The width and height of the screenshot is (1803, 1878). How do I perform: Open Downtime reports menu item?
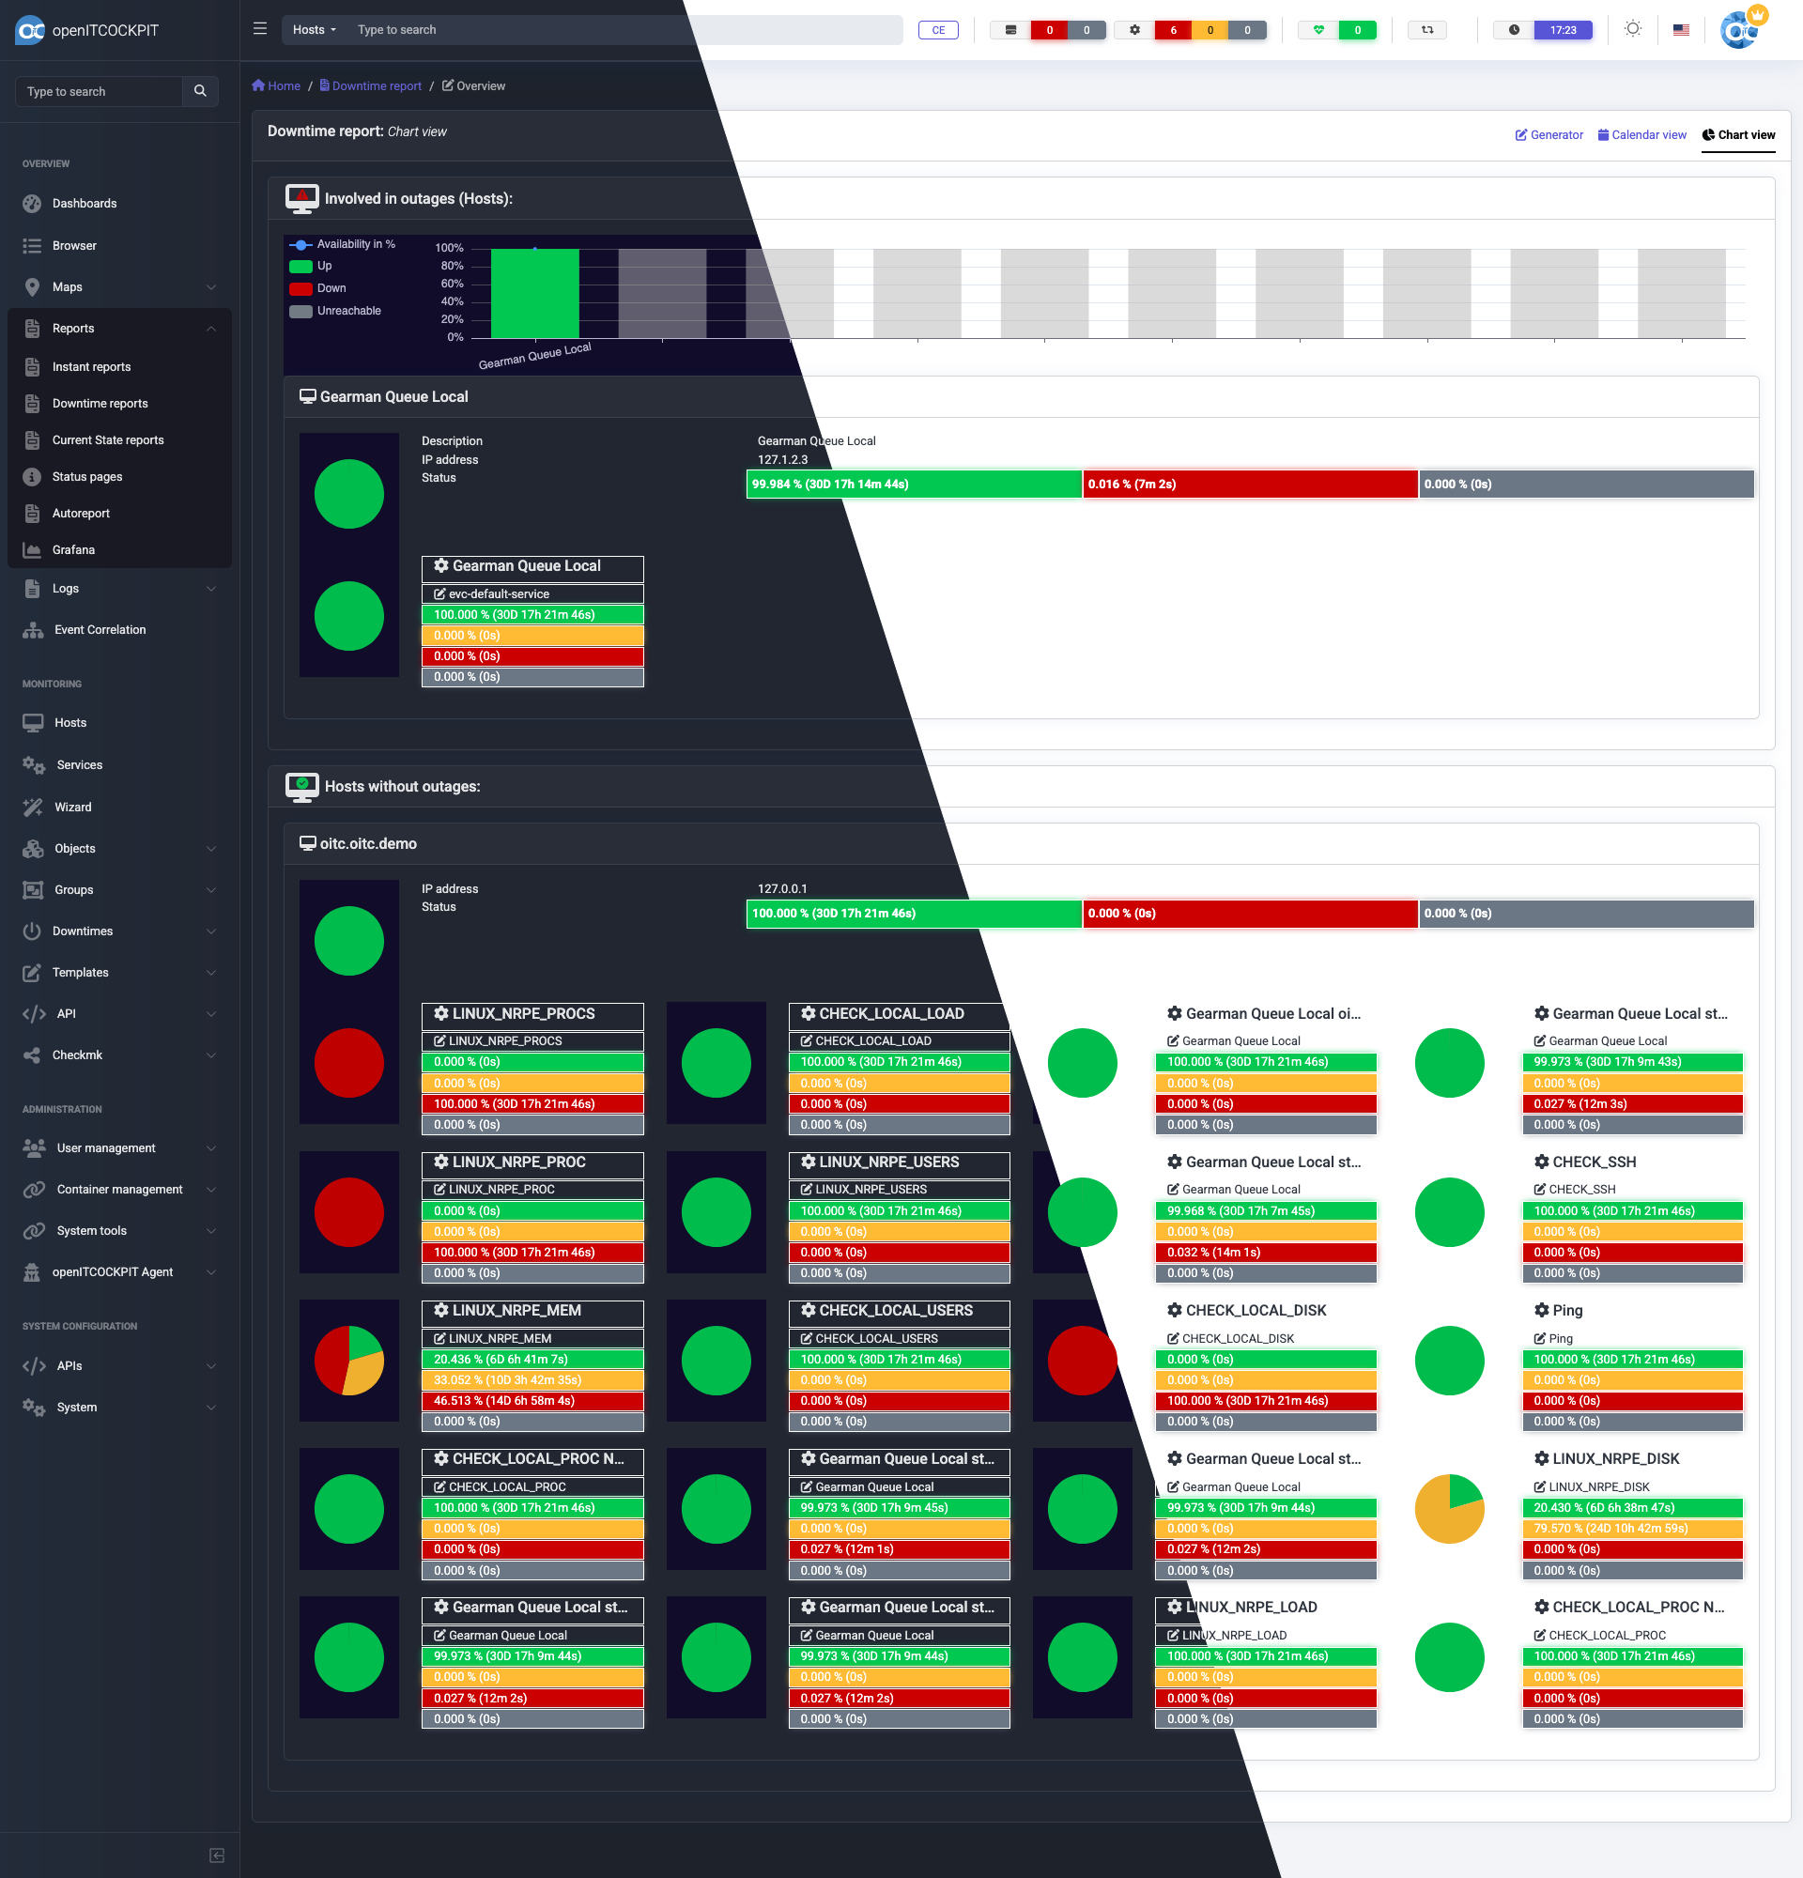100,404
